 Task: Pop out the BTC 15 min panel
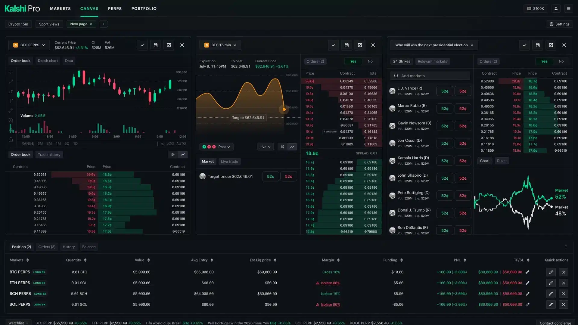[360, 45]
